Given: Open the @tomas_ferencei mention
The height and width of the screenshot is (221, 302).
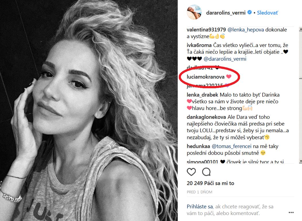Looking at the screenshot, I should coord(231,146).
